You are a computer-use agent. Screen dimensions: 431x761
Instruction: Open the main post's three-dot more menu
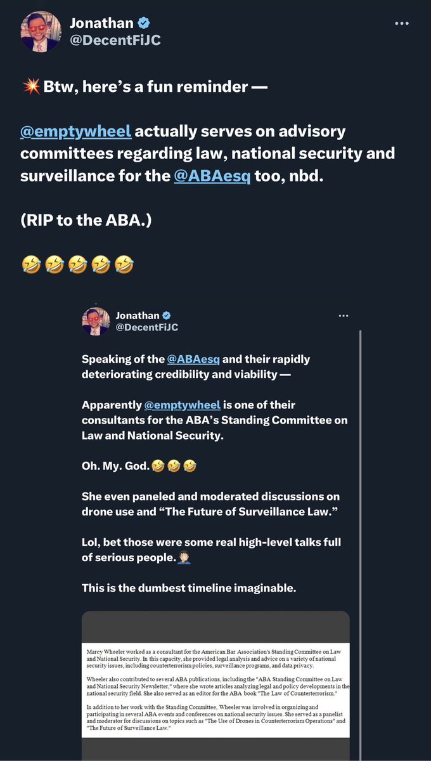click(402, 23)
